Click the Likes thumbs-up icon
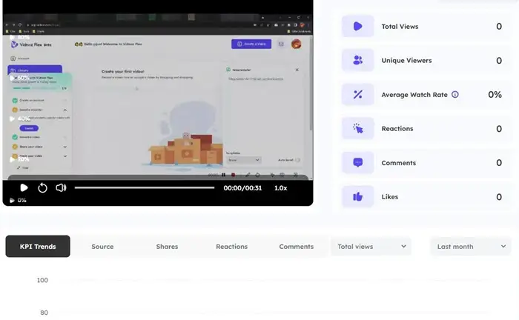This screenshot has height=320, width=519. [357, 196]
